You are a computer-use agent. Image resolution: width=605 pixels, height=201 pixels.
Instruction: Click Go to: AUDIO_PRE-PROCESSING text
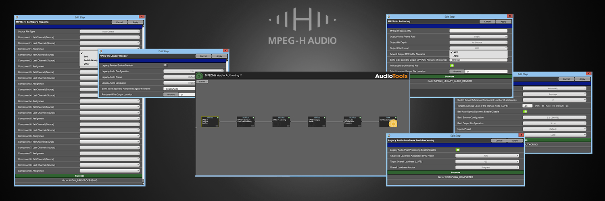tap(80, 180)
